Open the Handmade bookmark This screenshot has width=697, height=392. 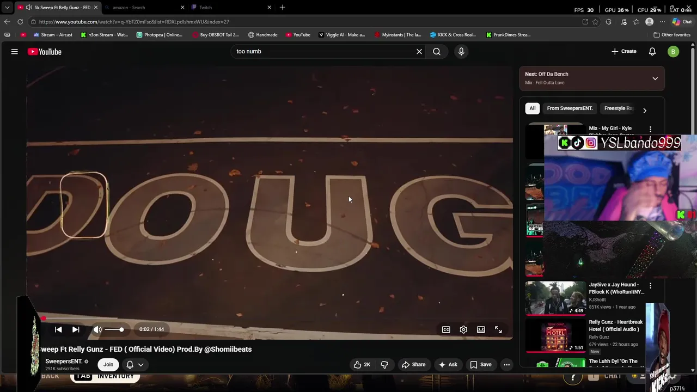[263, 35]
